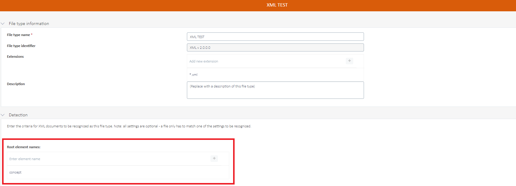Click the File type name input field

(x=275, y=37)
